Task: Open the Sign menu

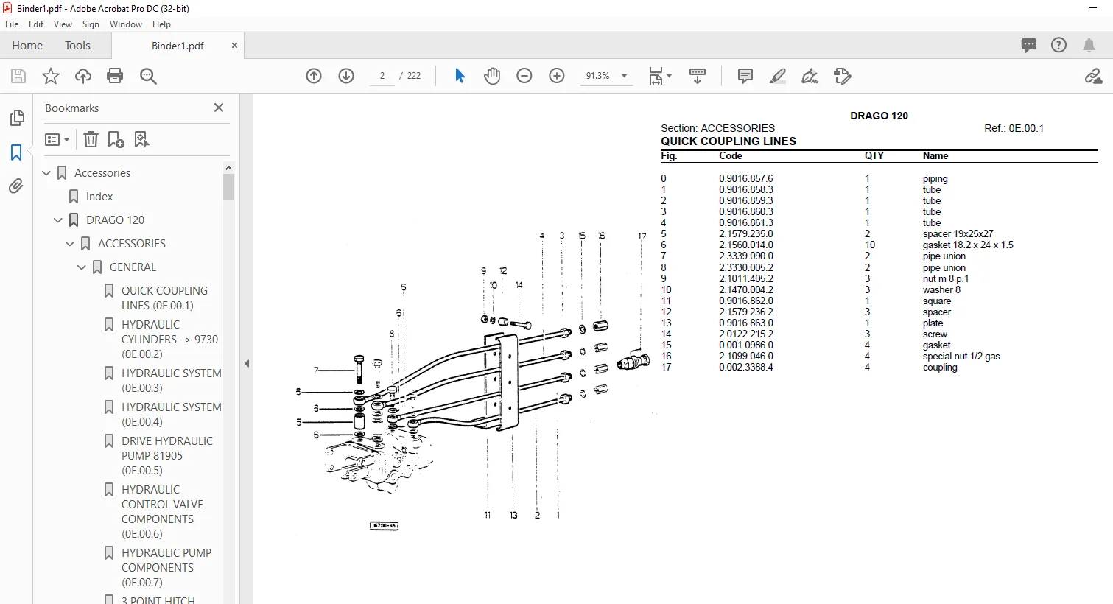Action: [x=91, y=24]
